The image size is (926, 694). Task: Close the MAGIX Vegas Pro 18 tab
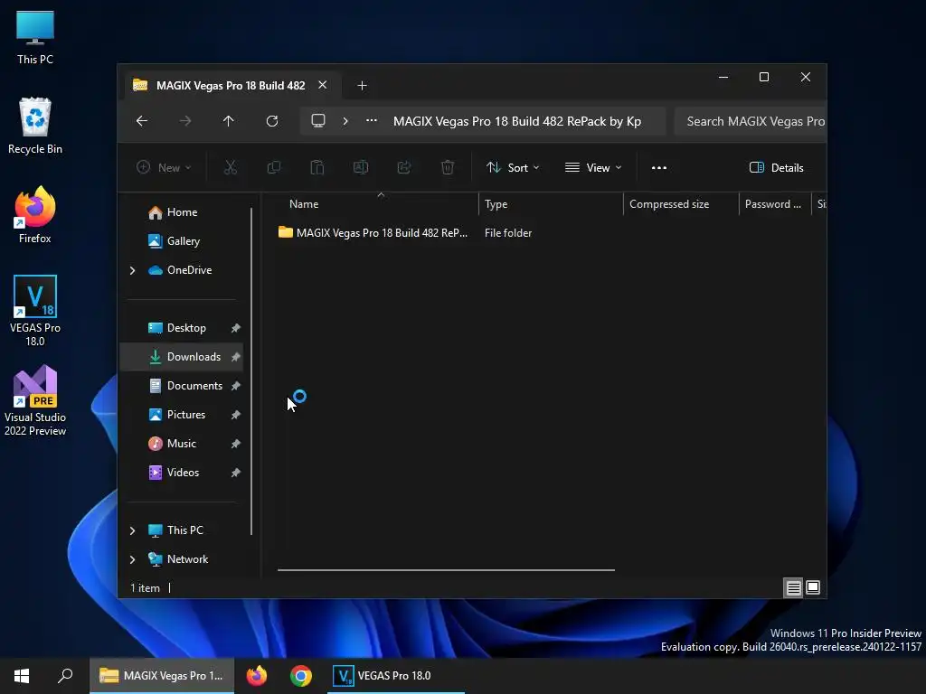pyautogui.click(x=323, y=85)
